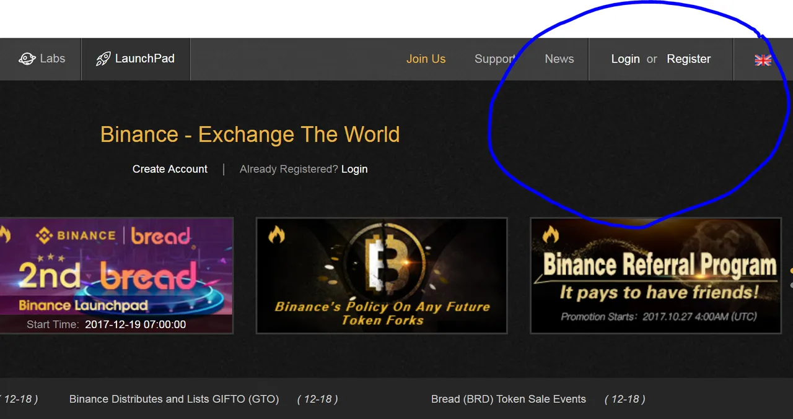Open the Labs menu item
The image size is (793, 419).
click(x=42, y=59)
